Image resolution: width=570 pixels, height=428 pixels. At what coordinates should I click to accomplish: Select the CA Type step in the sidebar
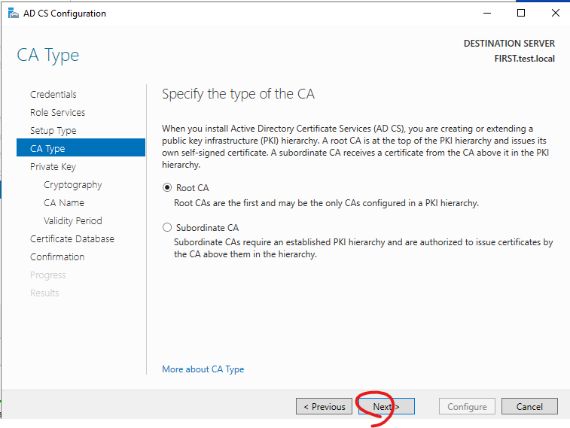click(x=81, y=147)
